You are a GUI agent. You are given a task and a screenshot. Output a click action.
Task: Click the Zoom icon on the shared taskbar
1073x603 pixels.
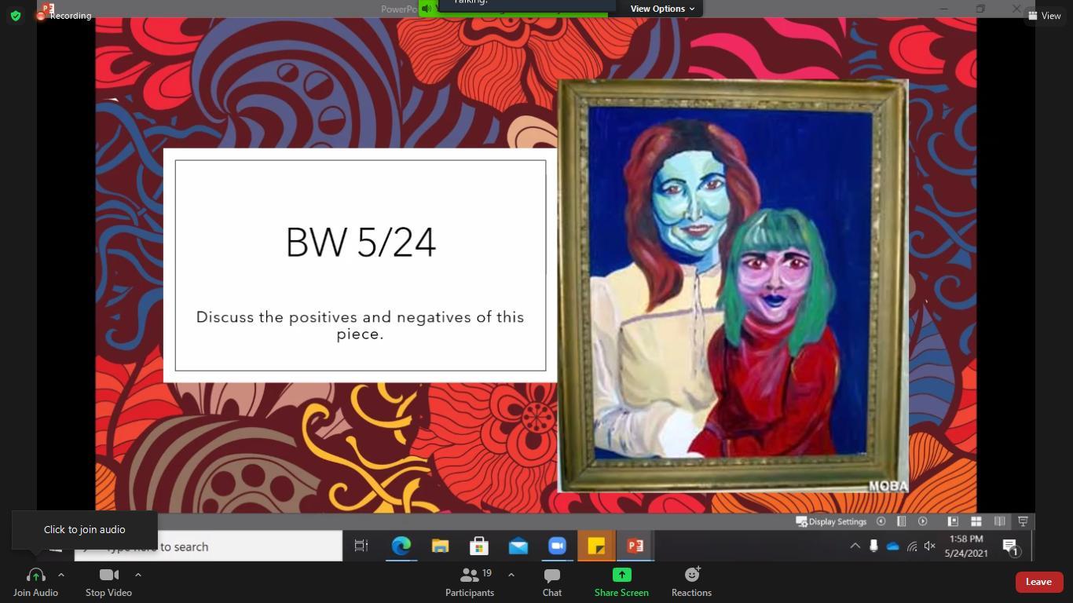tap(557, 546)
